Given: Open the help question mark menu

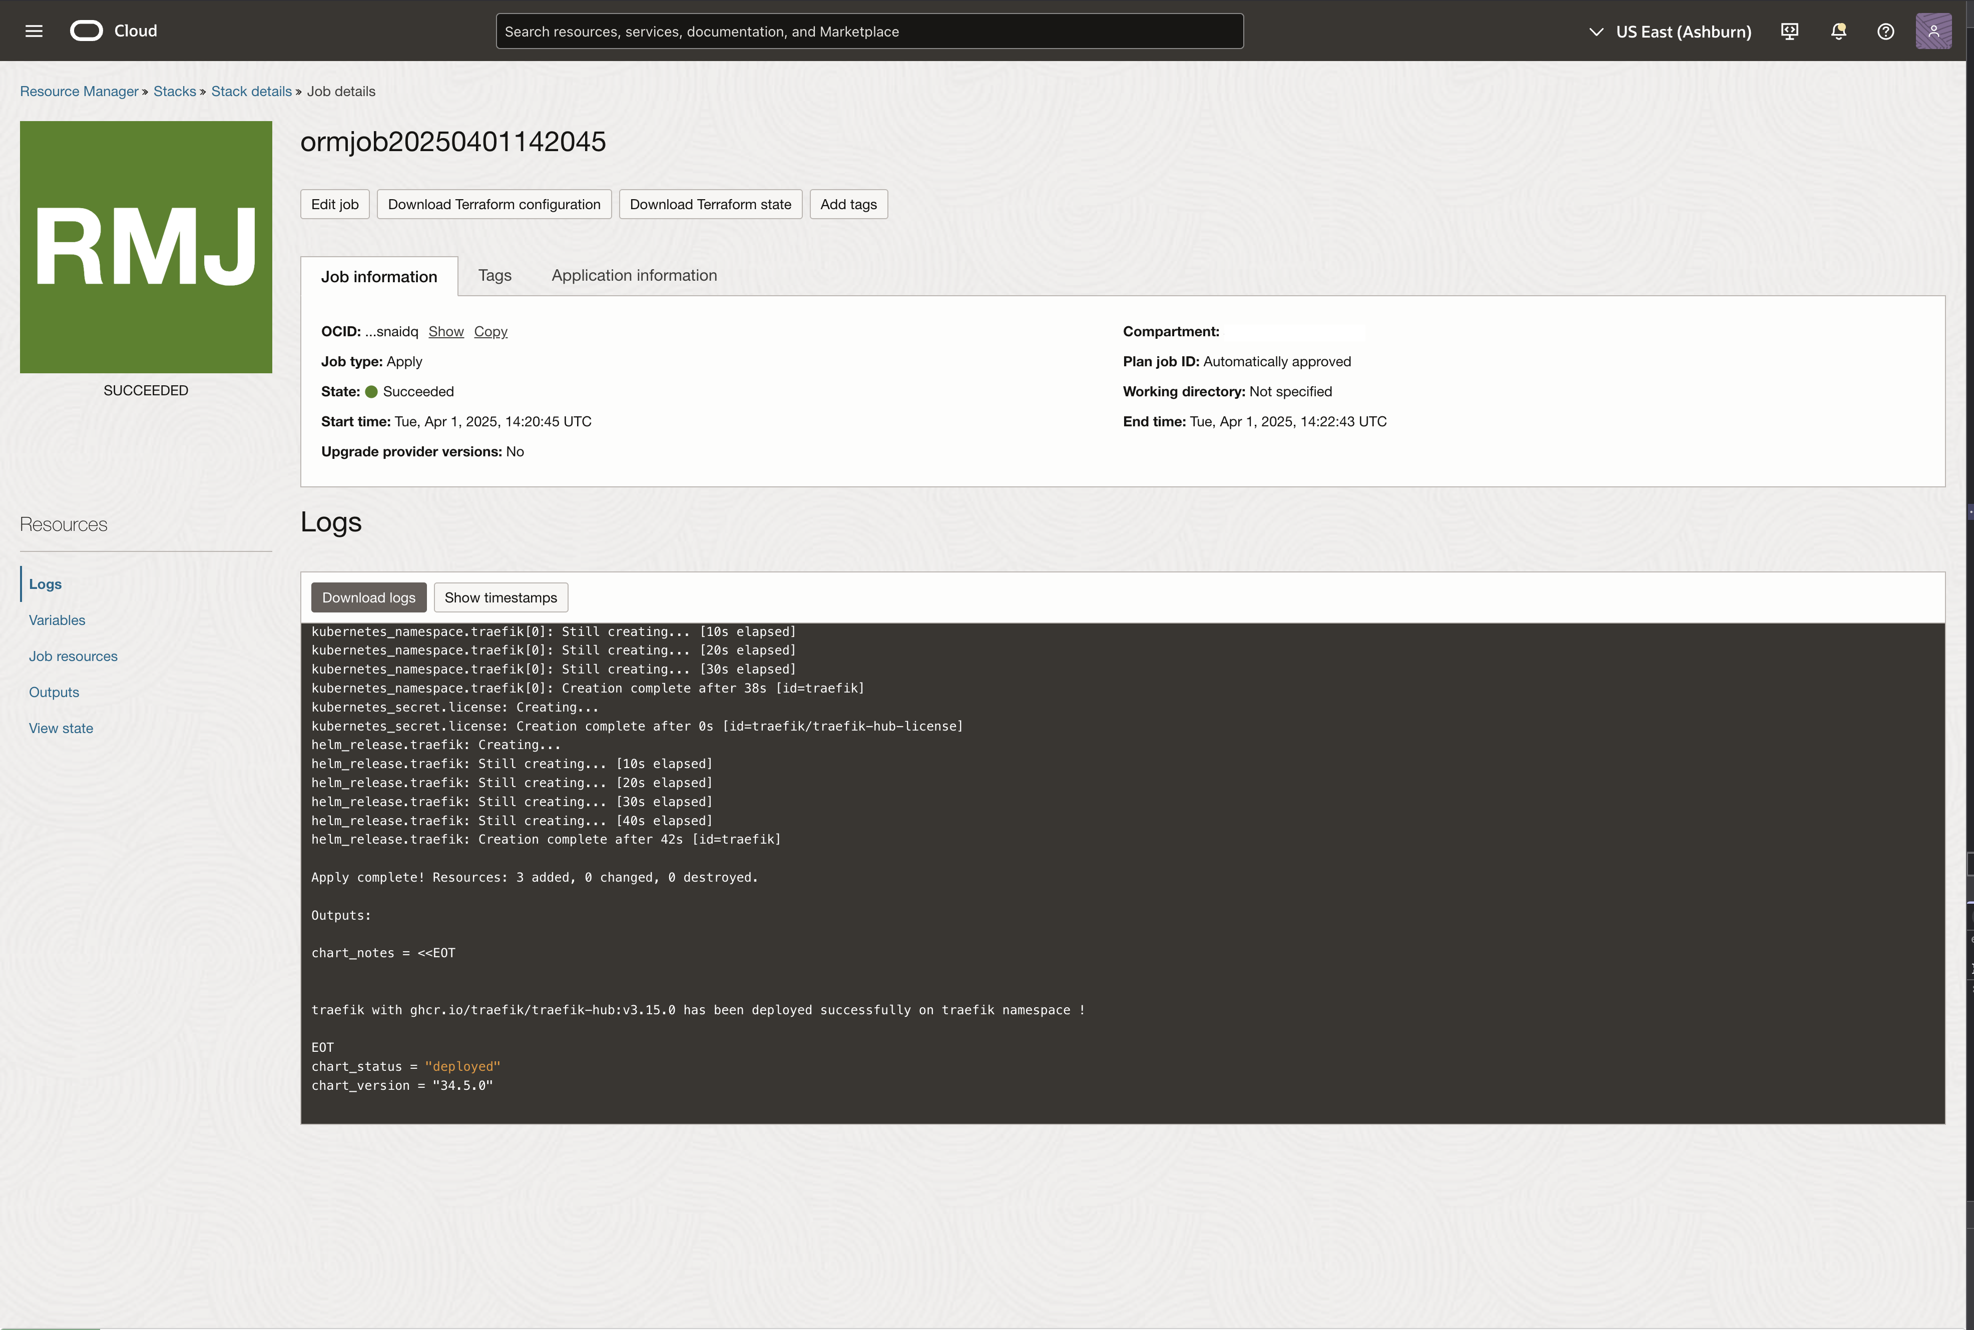Looking at the screenshot, I should coord(1885,32).
